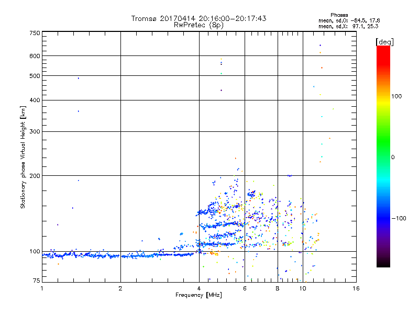Click the y-axis '300' tick label
The height and width of the screenshot is (314, 419).
[x=35, y=131]
